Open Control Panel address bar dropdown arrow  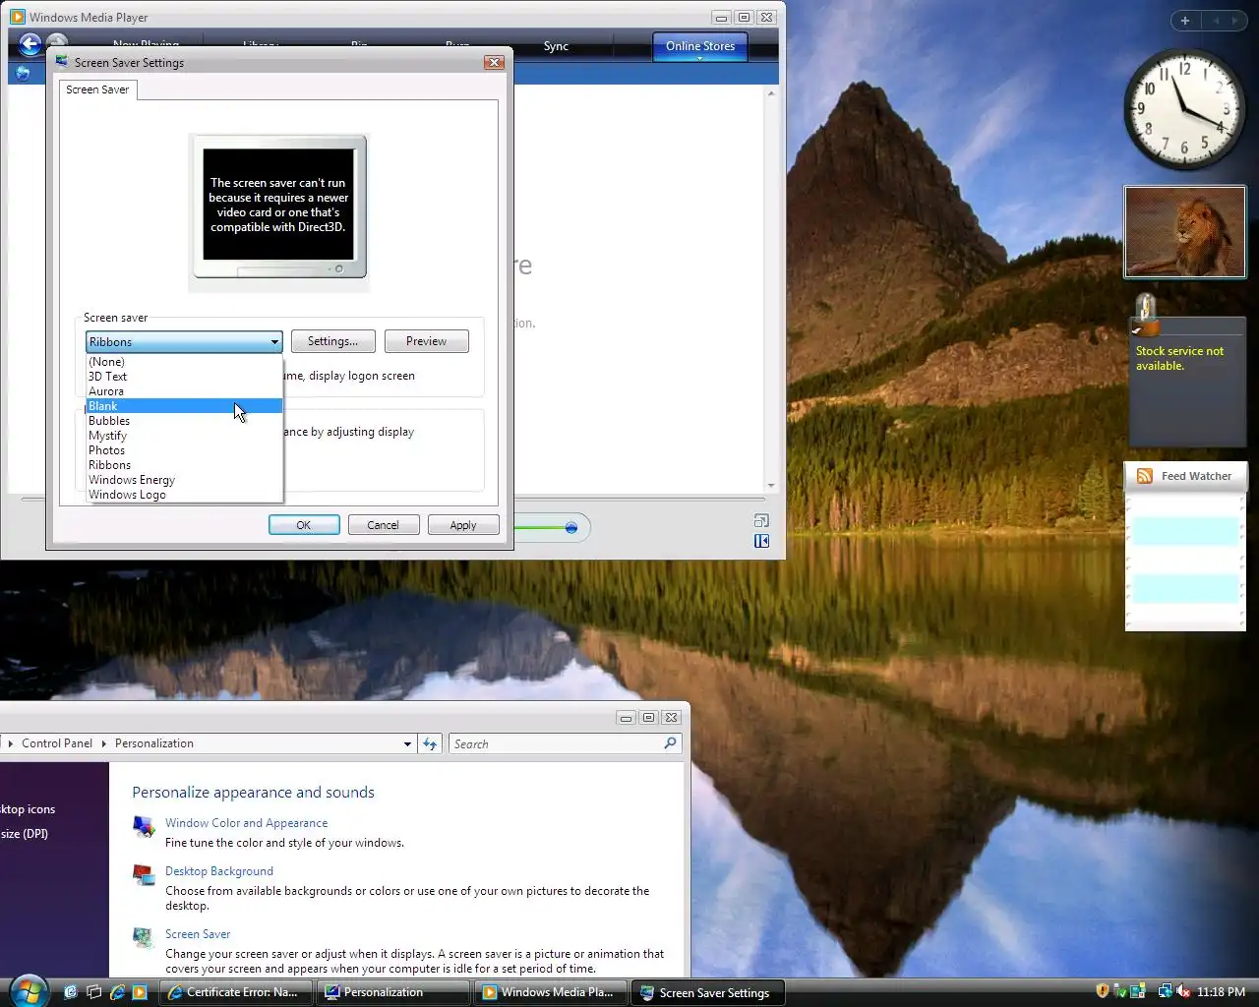click(x=407, y=744)
